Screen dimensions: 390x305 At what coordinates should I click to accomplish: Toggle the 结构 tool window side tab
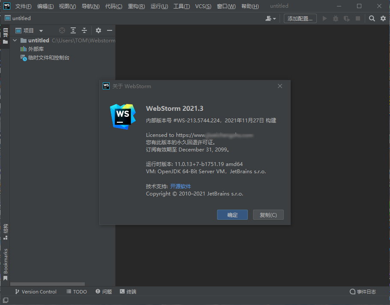(5, 232)
